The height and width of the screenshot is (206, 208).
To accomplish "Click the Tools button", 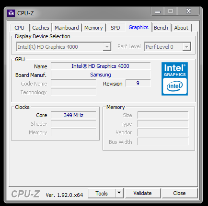I will pos(102,194).
